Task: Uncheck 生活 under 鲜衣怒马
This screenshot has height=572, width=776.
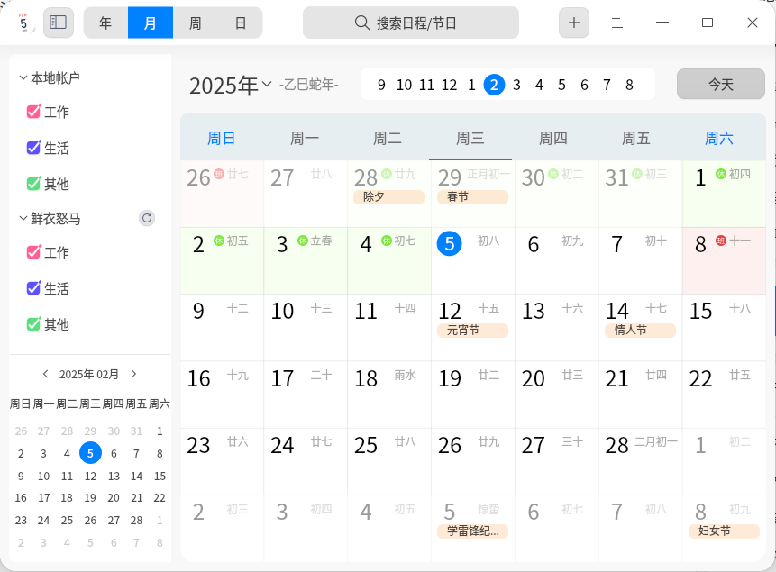Action: (x=33, y=288)
